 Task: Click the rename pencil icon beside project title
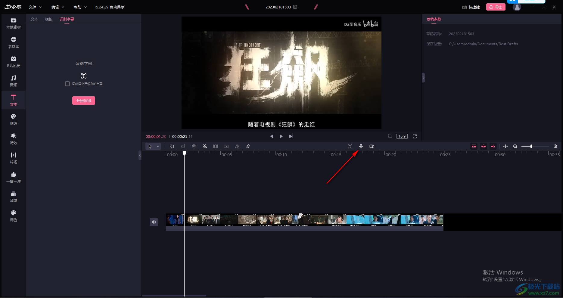pyautogui.click(x=295, y=7)
